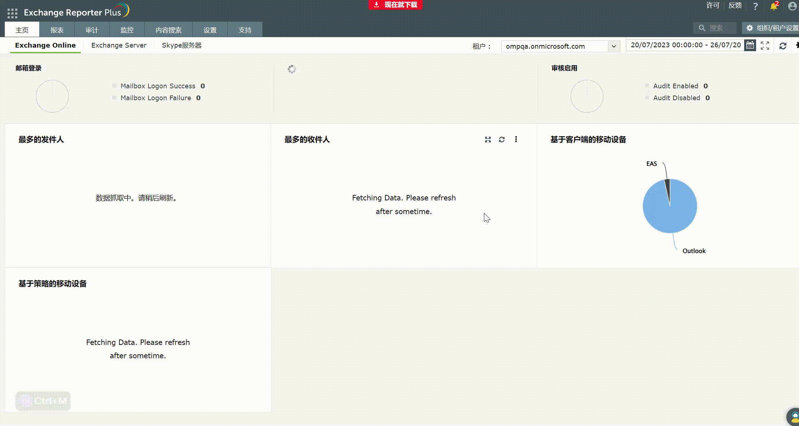Screen dimensions: 799x426
Task: Click the gear icon in 组织/租户设置
Action: pos(750,28)
